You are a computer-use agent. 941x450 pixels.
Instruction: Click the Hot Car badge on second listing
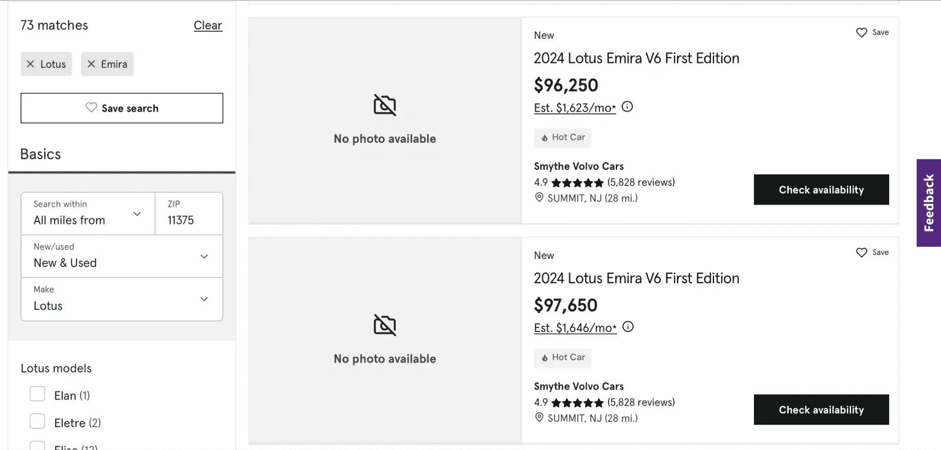tap(562, 358)
